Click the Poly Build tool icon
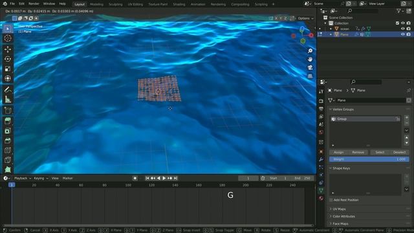The image size is (414, 233). click(x=8, y=170)
